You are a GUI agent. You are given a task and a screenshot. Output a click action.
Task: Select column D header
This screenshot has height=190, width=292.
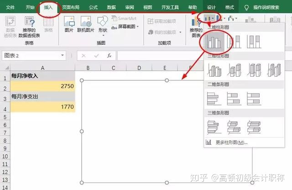coord(139,68)
